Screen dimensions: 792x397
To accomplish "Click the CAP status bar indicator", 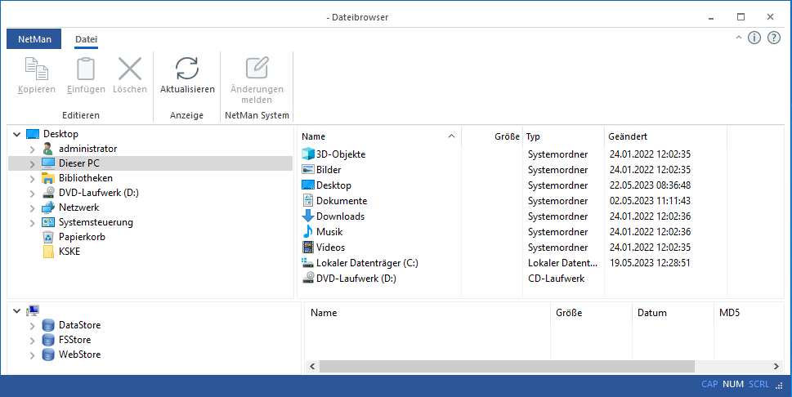I will tap(709, 384).
